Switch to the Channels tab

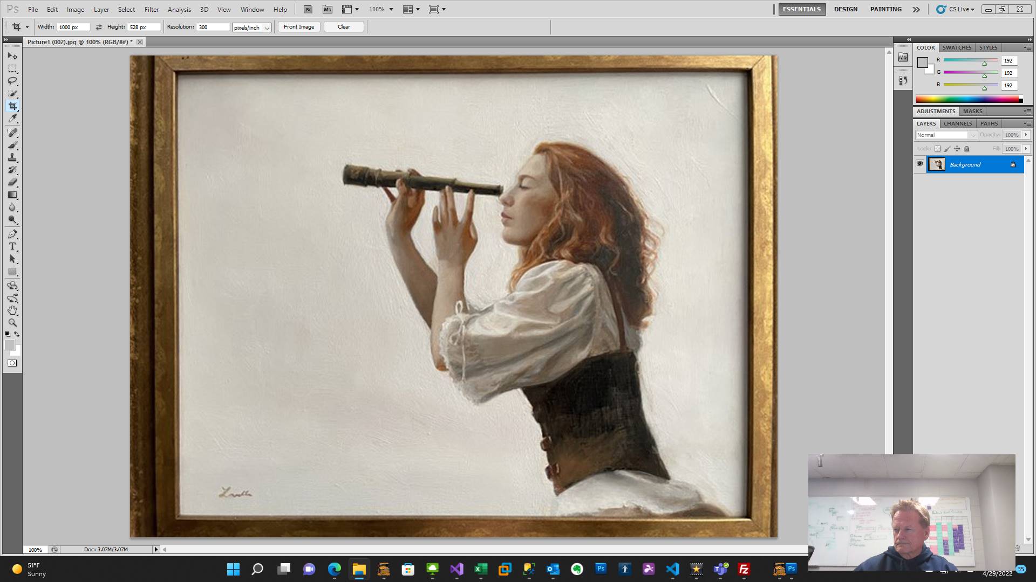point(957,123)
